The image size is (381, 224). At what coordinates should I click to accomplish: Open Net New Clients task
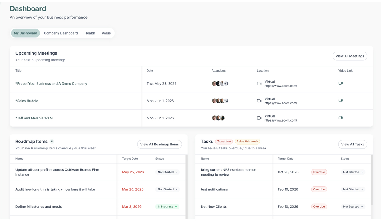coord(214,207)
